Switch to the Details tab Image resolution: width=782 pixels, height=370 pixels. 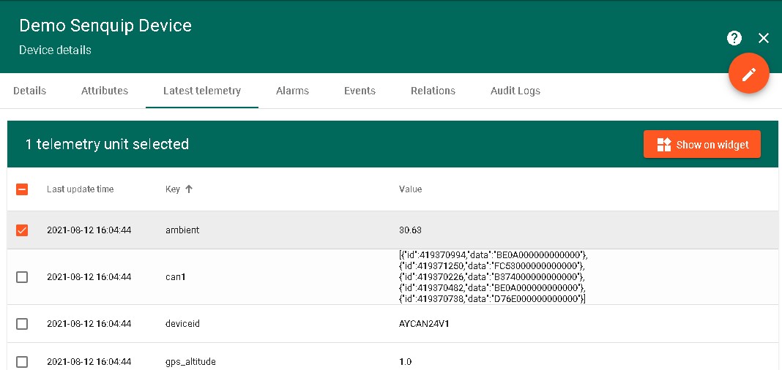point(29,91)
